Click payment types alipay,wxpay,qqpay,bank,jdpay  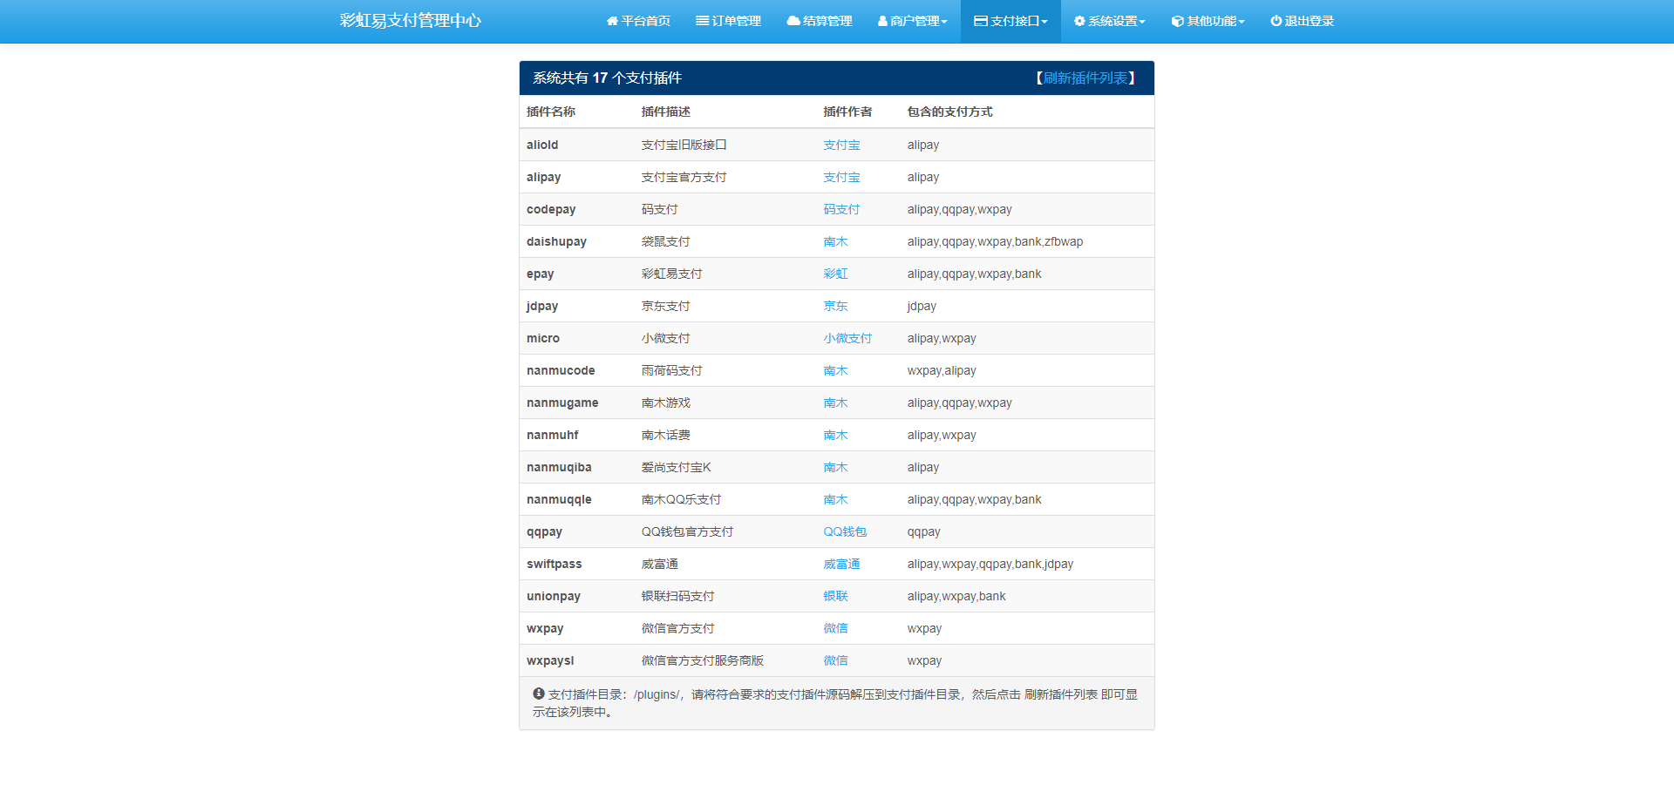click(990, 565)
